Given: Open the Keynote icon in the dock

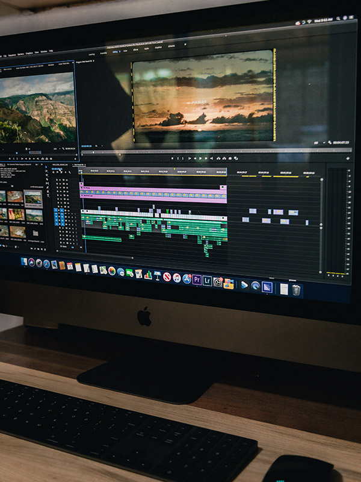Looking at the screenshot, I should point(157,275).
